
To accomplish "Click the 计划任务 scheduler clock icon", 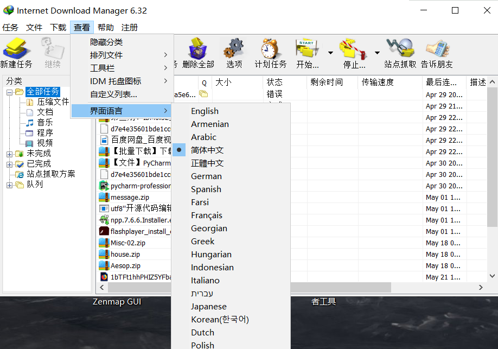I will [x=270, y=49].
